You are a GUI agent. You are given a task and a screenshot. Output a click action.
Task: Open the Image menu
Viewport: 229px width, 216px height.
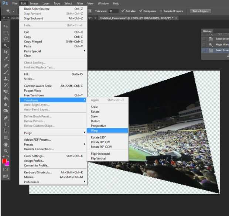34,3
